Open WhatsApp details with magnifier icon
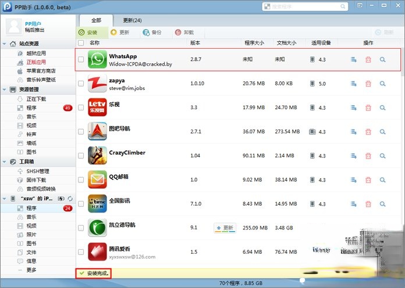 click(382, 60)
